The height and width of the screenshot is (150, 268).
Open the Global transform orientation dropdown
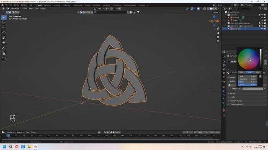(99, 8)
